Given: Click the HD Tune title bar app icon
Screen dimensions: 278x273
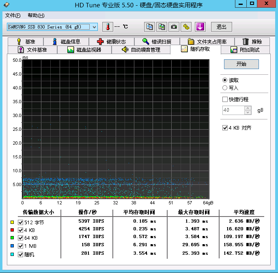Looking at the screenshot, I should coord(5,5).
